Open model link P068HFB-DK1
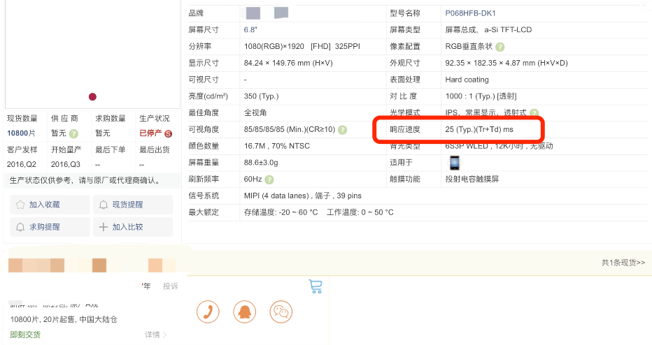The width and height of the screenshot is (652, 345). tap(470, 13)
